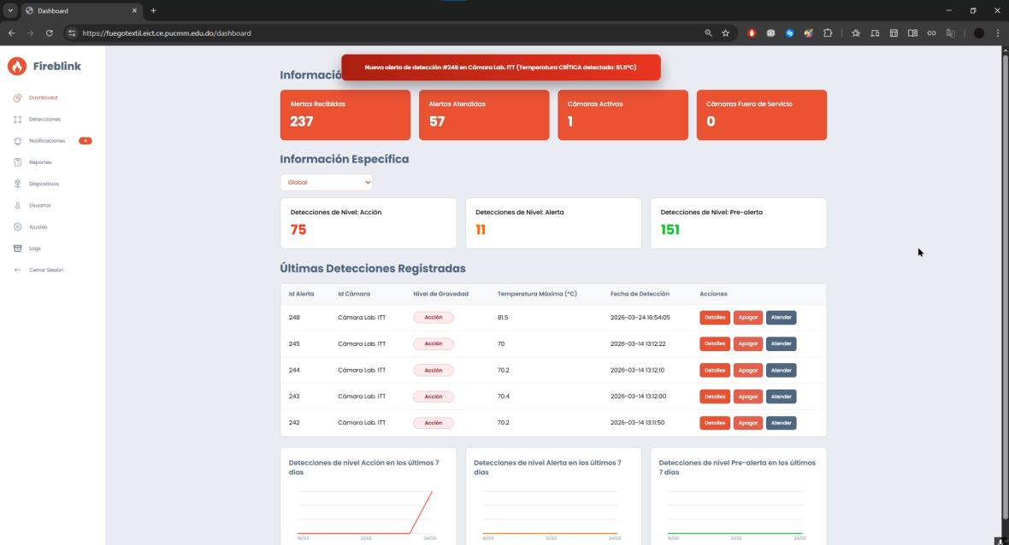Click Atender for alert 243

tap(782, 396)
